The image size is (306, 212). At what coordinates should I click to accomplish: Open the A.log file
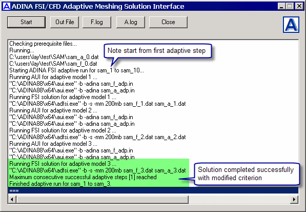click(131, 22)
